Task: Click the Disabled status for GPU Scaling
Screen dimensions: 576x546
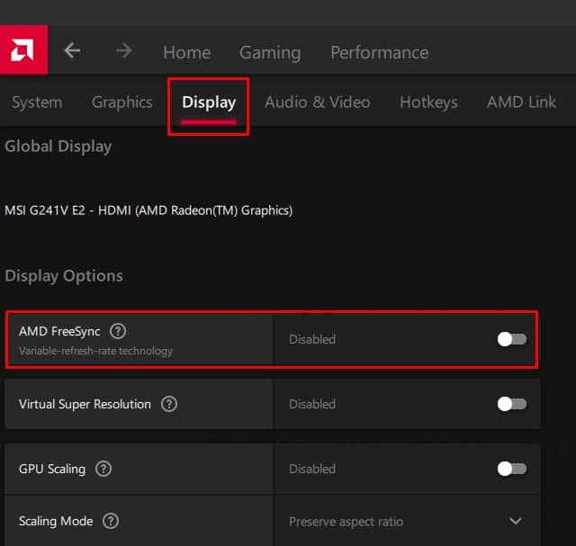Action: (x=312, y=469)
